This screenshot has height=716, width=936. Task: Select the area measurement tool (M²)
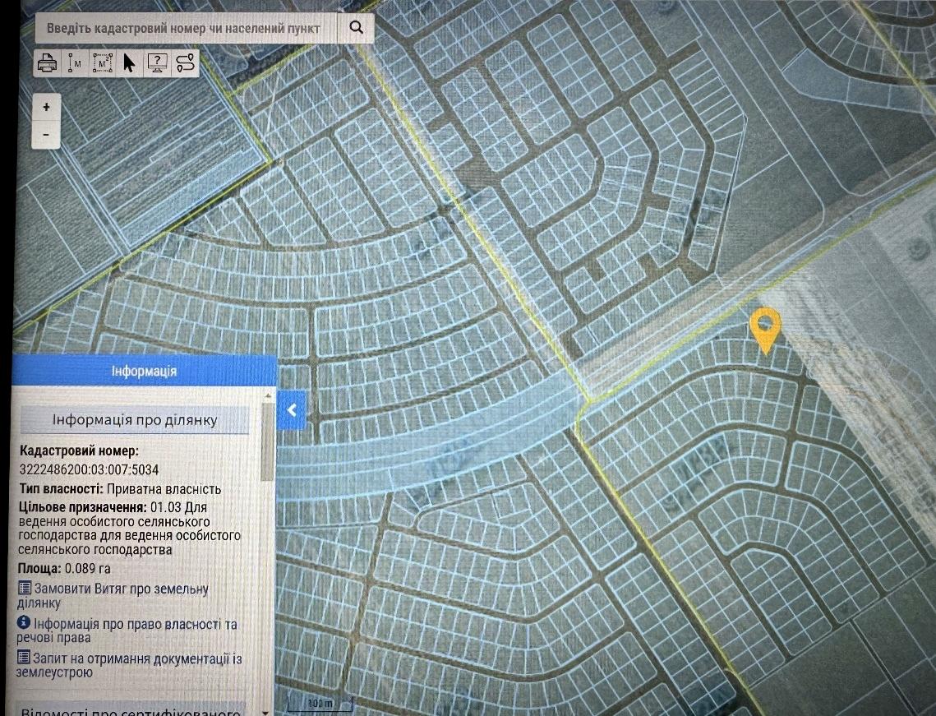(x=102, y=63)
